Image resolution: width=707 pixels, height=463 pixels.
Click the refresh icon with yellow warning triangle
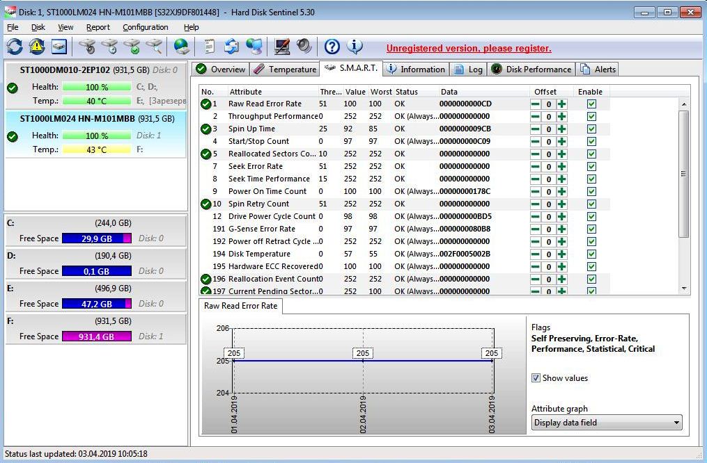36,47
